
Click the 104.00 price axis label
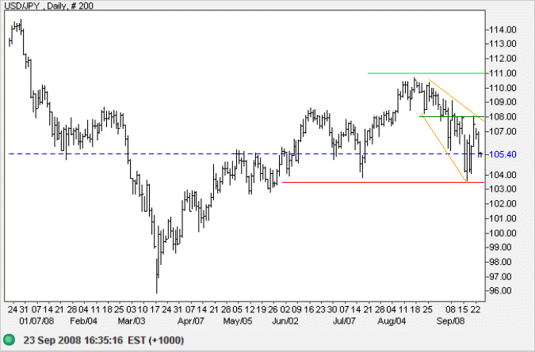503,175
